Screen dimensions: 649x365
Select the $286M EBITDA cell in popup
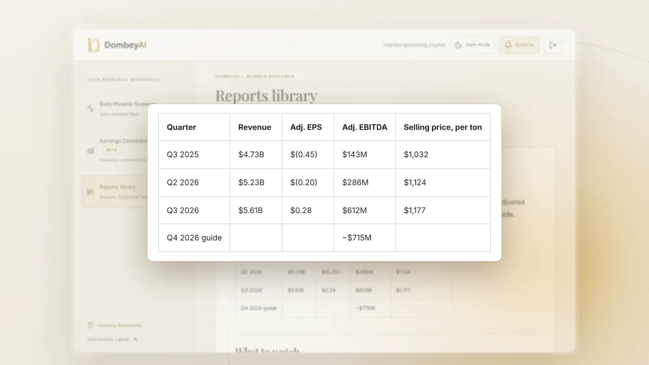pos(365,182)
